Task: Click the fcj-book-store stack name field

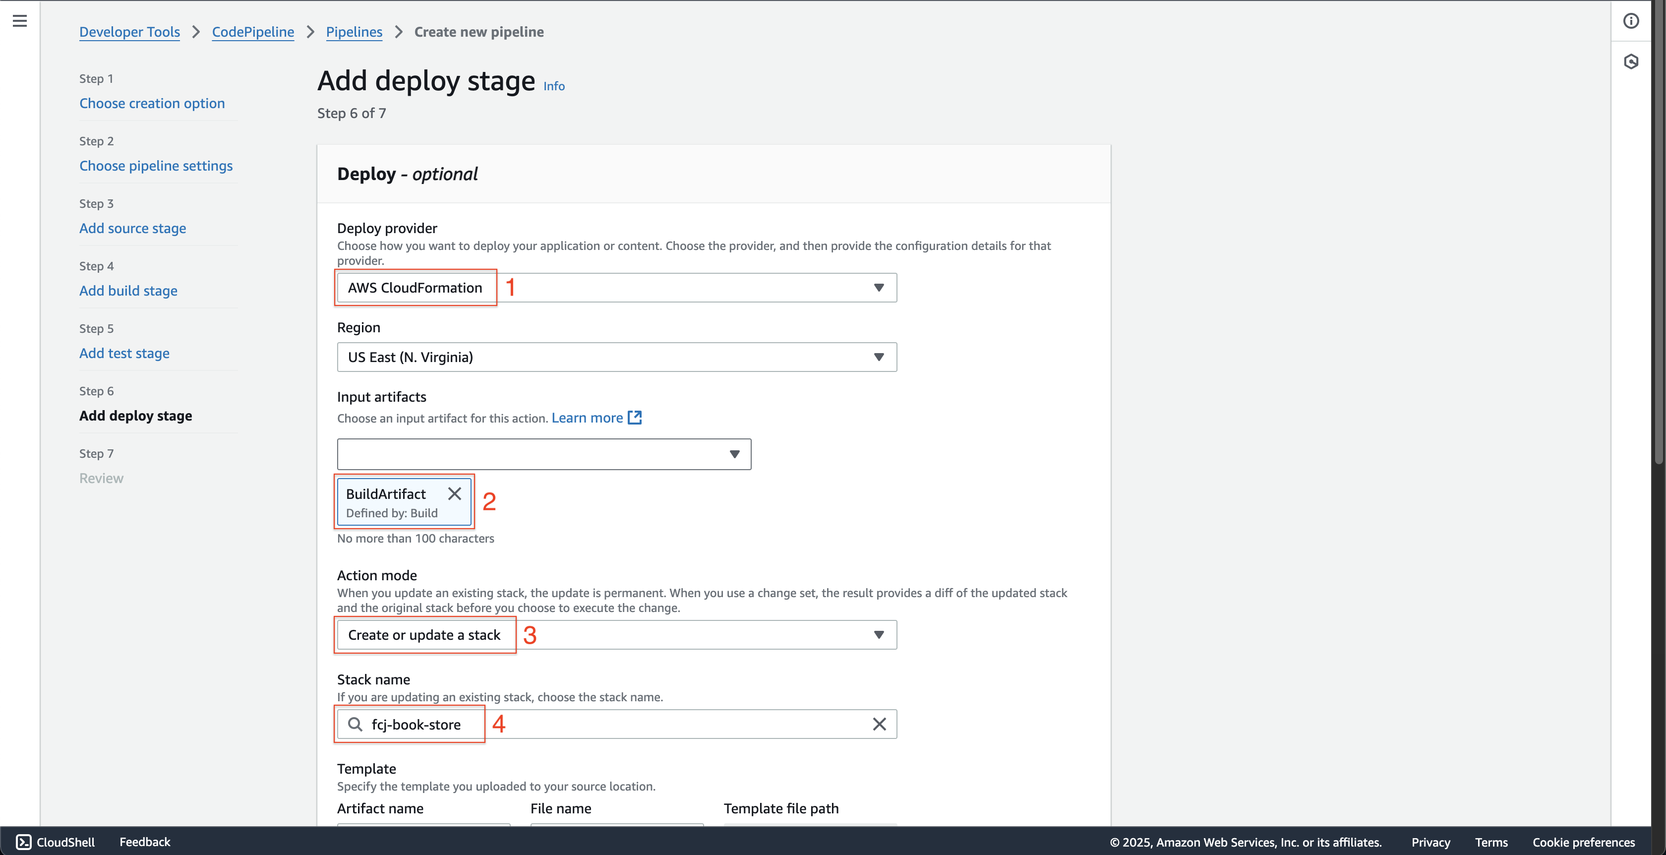Action: tap(616, 725)
